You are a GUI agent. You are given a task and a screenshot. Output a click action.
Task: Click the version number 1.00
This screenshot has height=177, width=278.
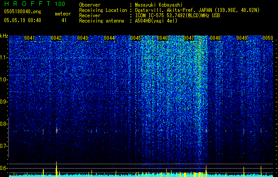pyautogui.click(x=60, y=4)
